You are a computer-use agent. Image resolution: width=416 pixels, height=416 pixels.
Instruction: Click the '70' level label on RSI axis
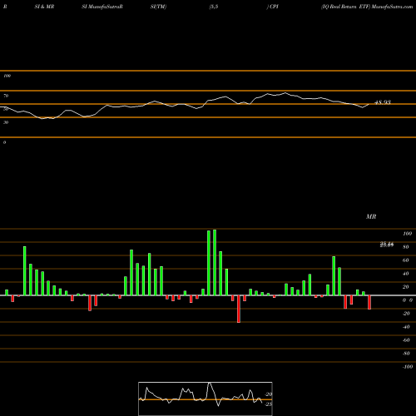click(x=6, y=96)
